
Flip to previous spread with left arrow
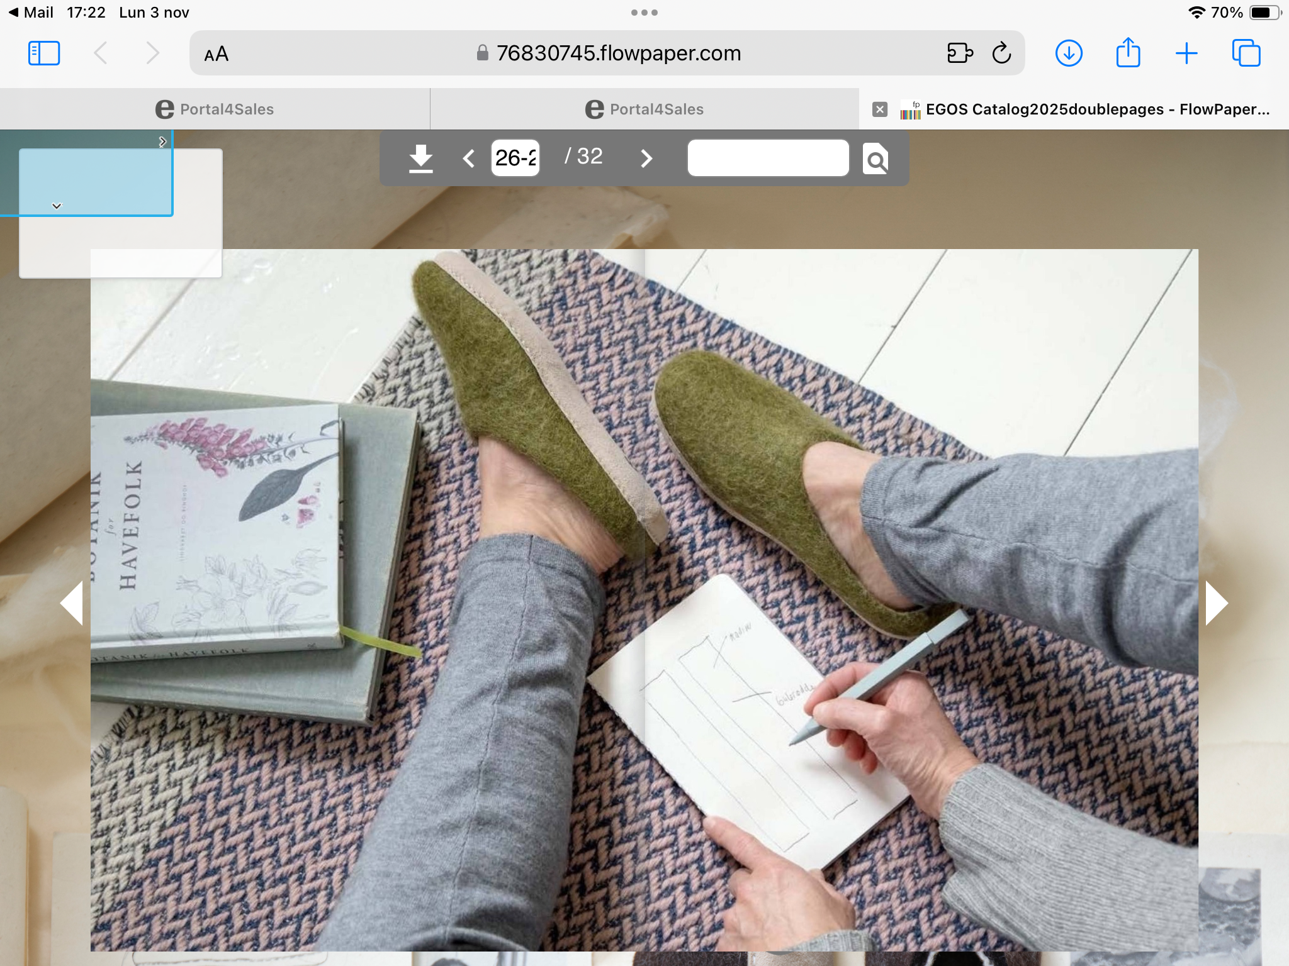[x=72, y=602]
